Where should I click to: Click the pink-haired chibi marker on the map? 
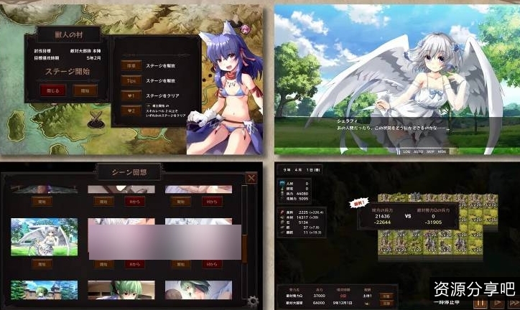coord(246,29)
